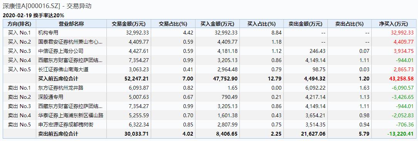Click the 买入 No.2 rank cell

click(19, 42)
